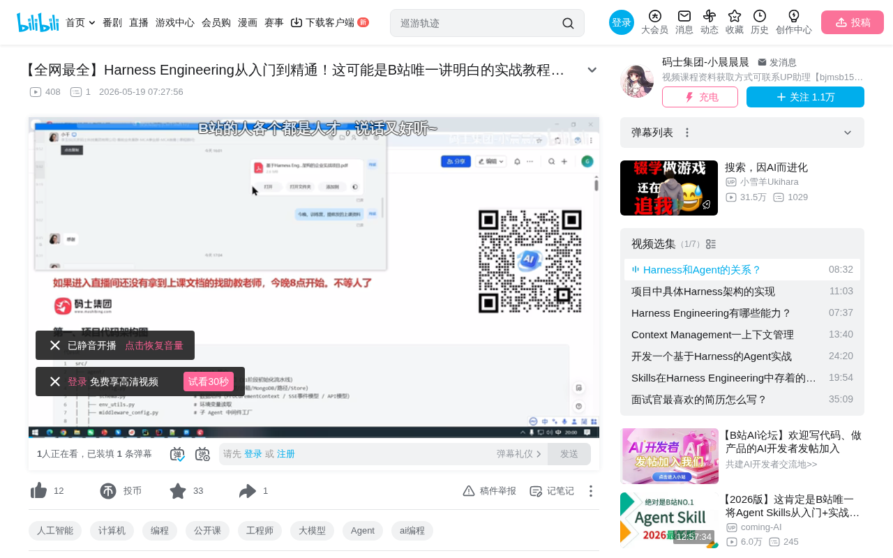
Task: Open the AI开发者 forum banner thumbnail
Action: (669, 456)
